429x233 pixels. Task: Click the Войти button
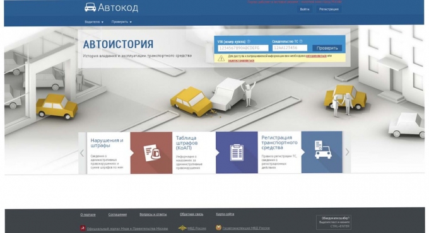[x=305, y=9]
